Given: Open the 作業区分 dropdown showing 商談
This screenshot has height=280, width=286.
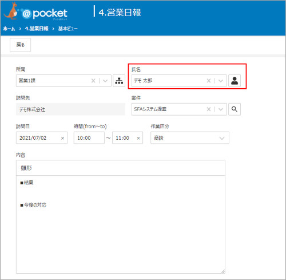Looking at the screenshot, I should (x=190, y=138).
